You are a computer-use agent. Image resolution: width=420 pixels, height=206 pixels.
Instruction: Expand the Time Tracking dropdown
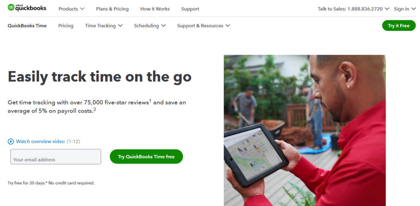point(104,26)
